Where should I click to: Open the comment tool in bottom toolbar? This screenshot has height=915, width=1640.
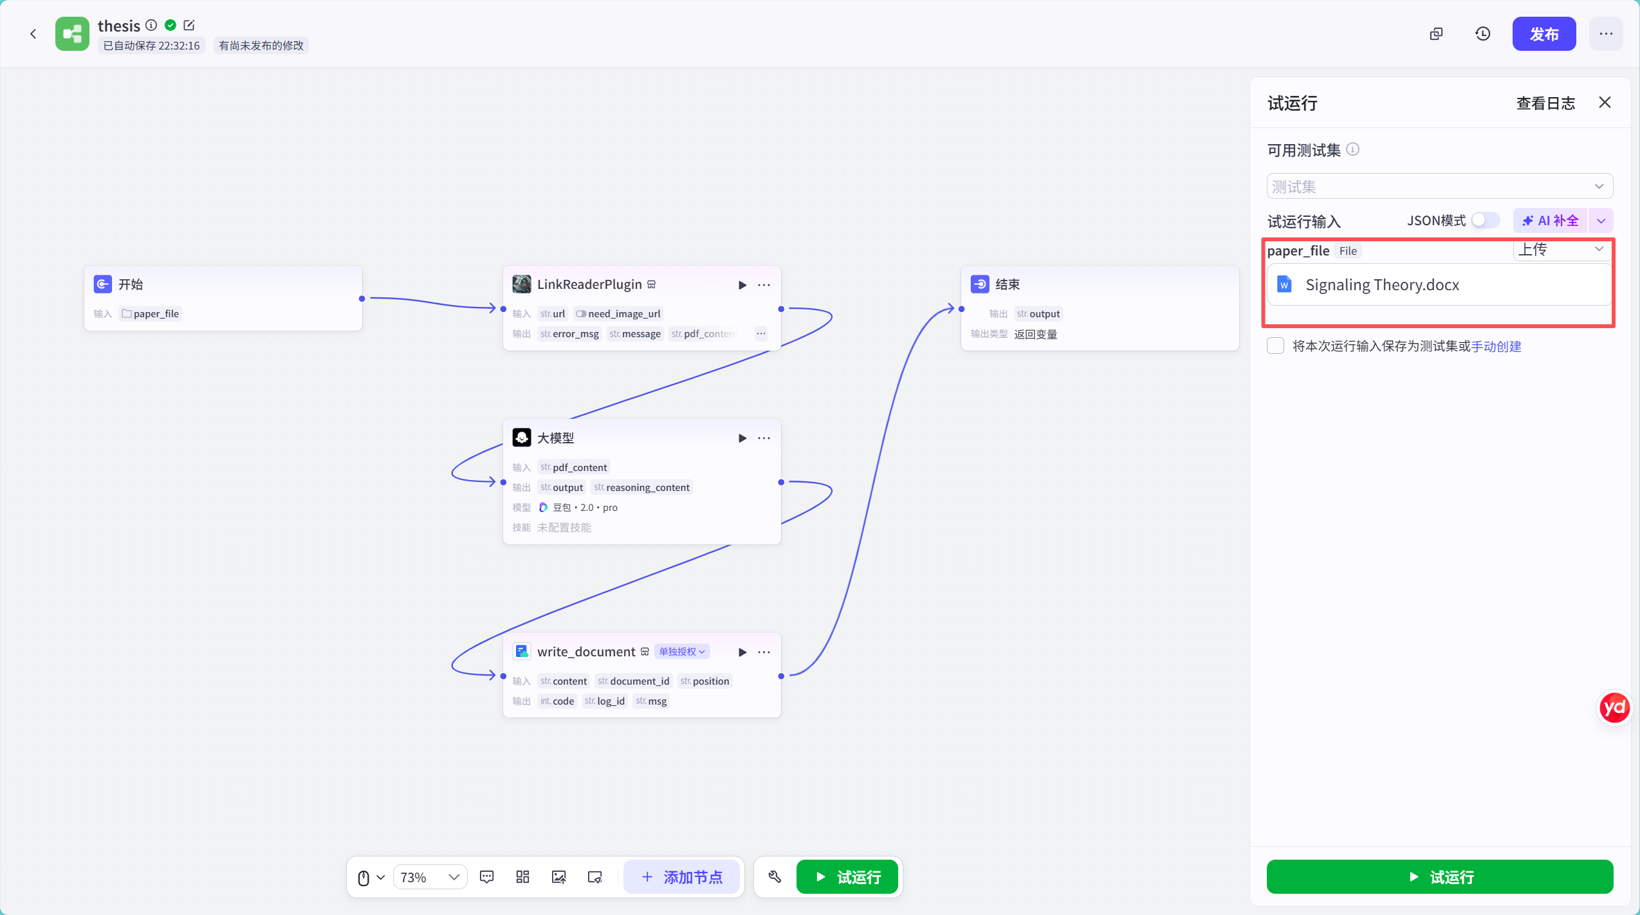coord(487,876)
